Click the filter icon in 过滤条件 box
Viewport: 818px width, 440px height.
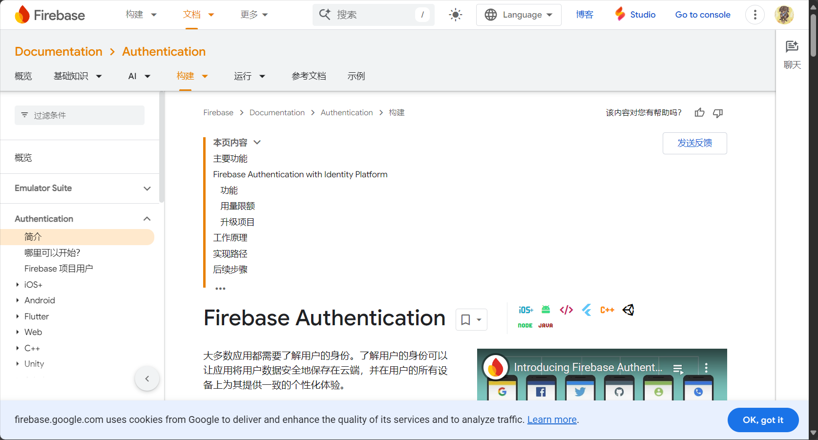(x=24, y=115)
